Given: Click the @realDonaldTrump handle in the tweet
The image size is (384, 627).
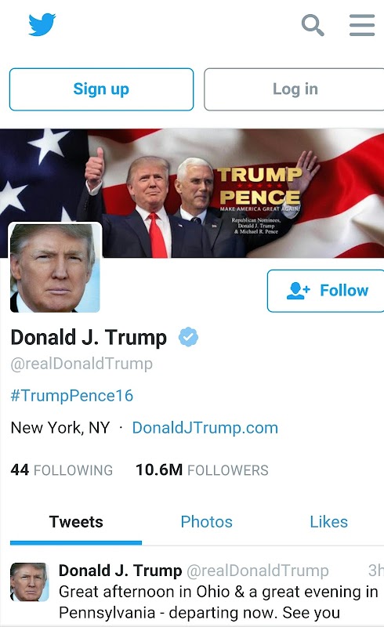Looking at the screenshot, I should (x=258, y=571).
